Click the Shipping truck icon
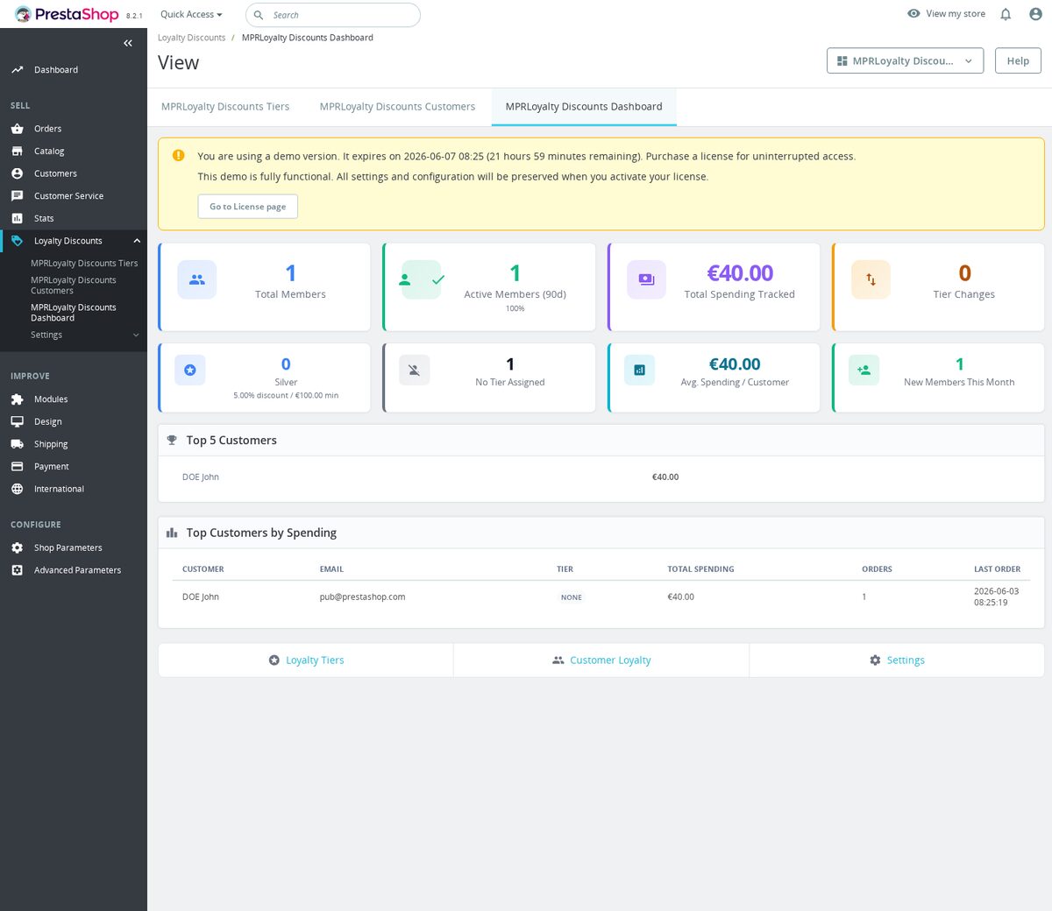Viewport: 1052px width, 911px height. (17, 444)
